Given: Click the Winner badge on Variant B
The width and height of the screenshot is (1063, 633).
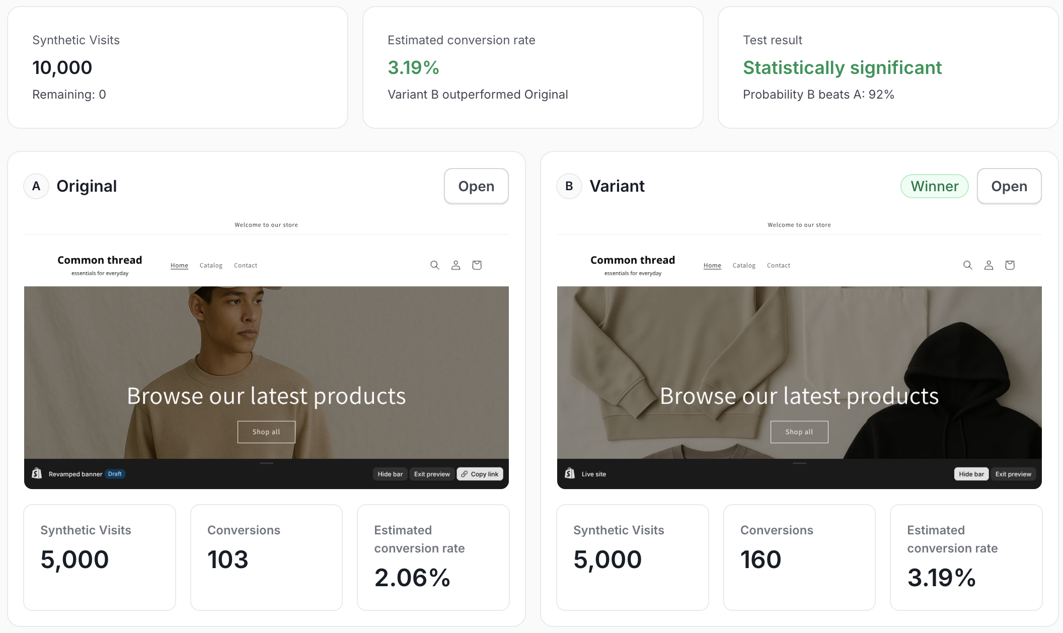Looking at the screenshot, I should click(x=934, y=186).
